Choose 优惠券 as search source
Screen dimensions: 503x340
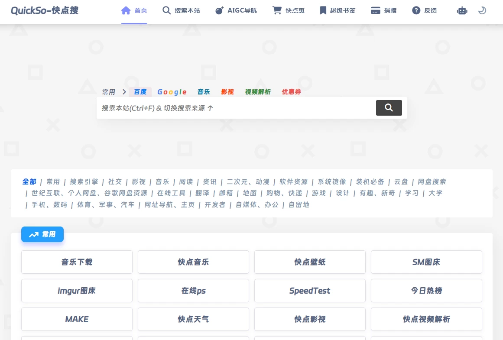pyautogui.click(x=291, y=91)
